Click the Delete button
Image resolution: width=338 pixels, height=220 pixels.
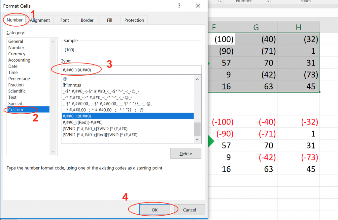pyautogui.click(x=186, y=153)
